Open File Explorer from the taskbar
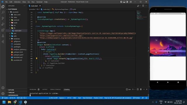 9,102
